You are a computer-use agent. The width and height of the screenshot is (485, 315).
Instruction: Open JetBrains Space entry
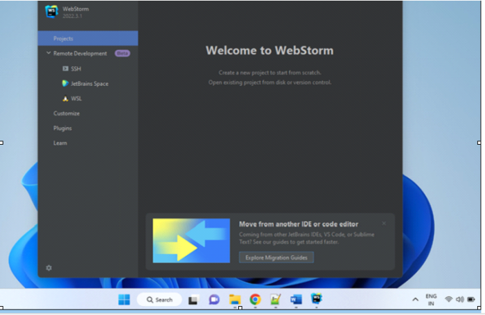coord(89,84)
